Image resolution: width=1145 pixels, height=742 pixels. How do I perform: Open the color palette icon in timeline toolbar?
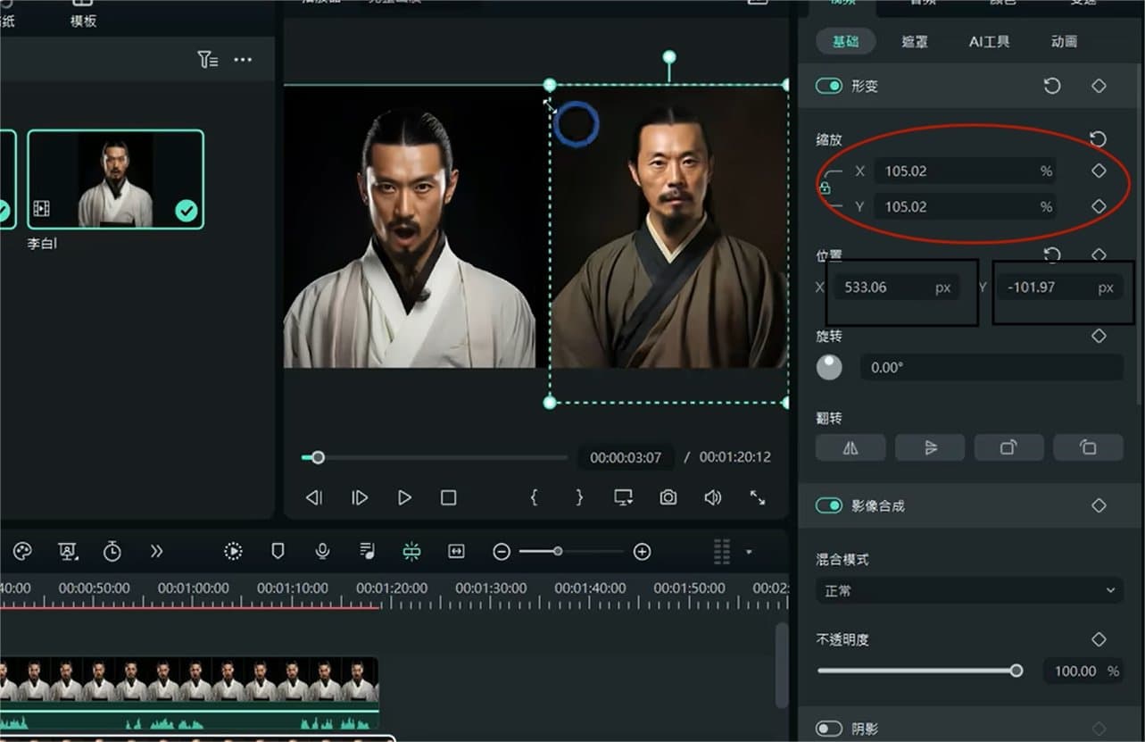click(x=21, y=551)
